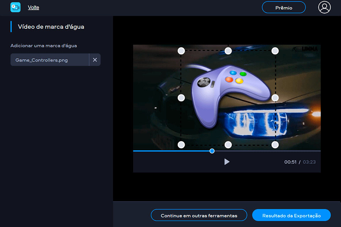Click the middle-right handle on the watermark border

(275, 98)
